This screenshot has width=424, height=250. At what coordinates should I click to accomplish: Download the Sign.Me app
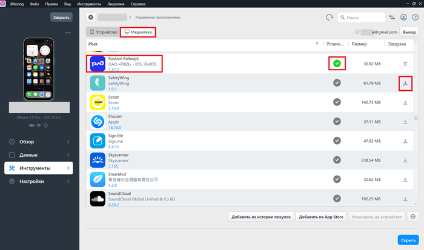[405, 141]
